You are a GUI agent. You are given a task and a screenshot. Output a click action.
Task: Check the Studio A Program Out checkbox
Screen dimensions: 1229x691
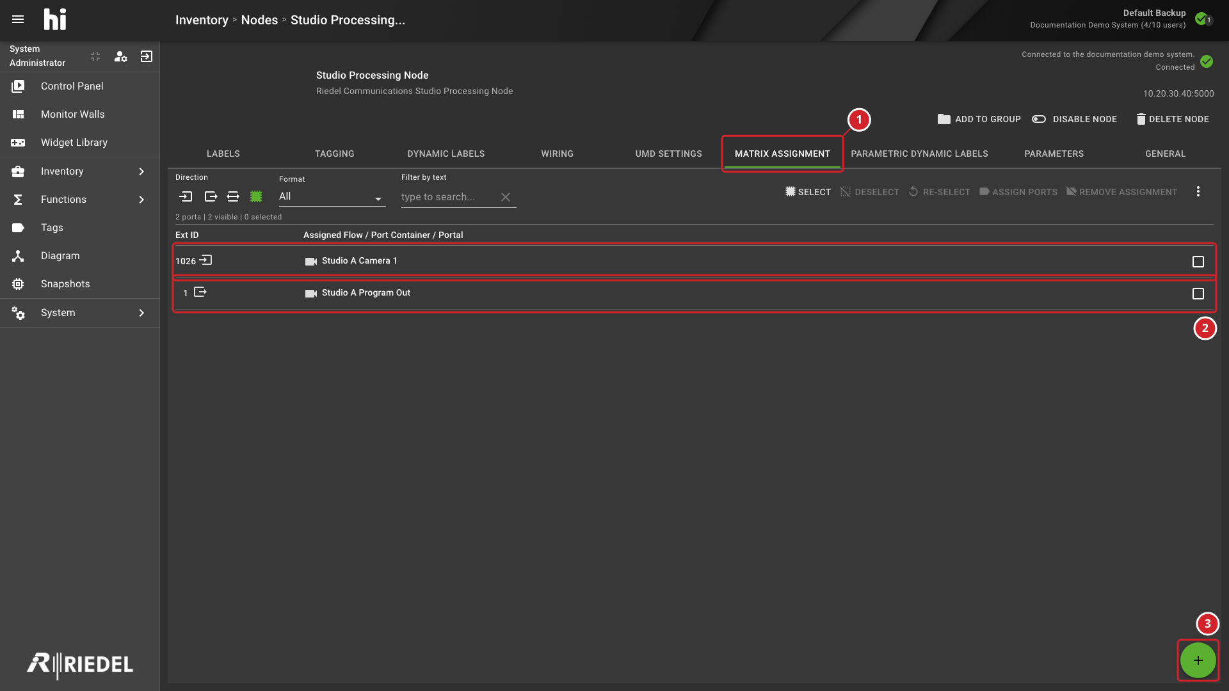click(1198, 294)
